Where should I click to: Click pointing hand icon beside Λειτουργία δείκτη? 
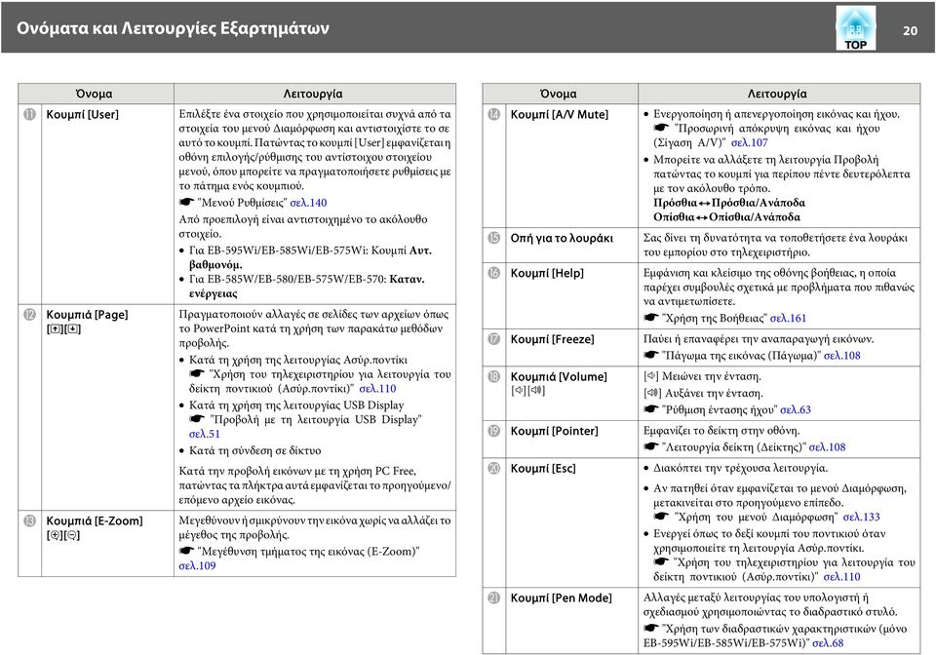651,446
